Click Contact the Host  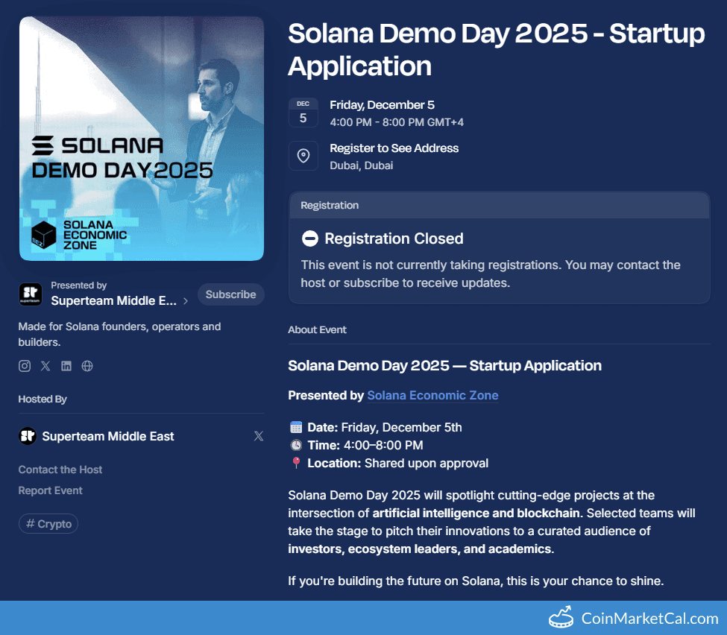point(60,470)
